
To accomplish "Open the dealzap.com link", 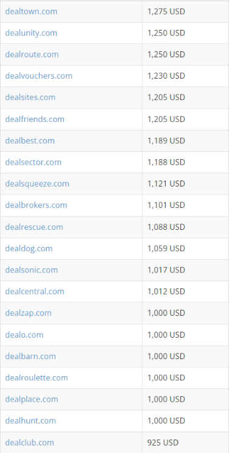I will [x=28, y=313].
